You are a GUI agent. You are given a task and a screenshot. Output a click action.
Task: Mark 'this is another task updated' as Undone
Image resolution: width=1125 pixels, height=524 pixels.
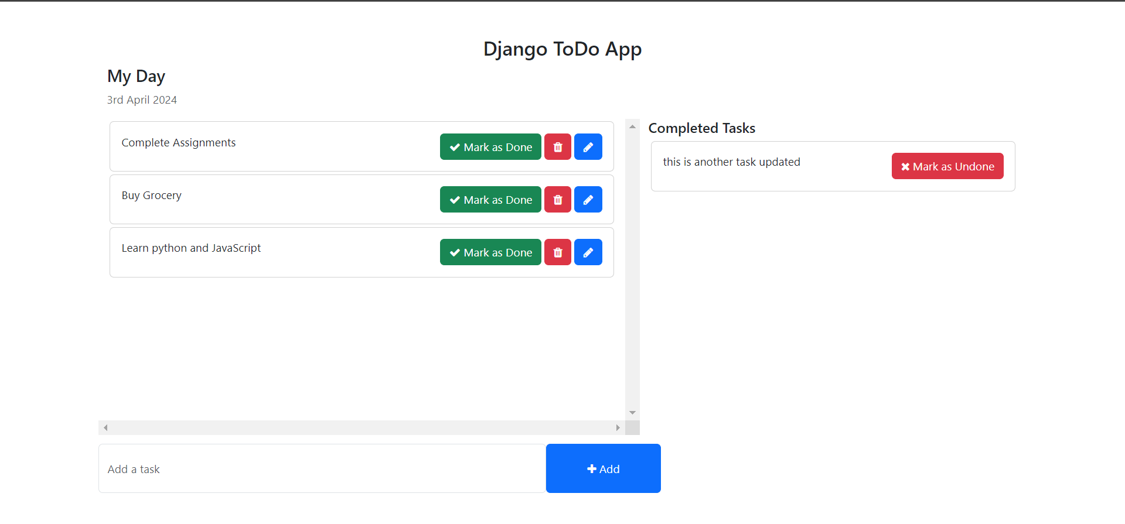point(947,166)
